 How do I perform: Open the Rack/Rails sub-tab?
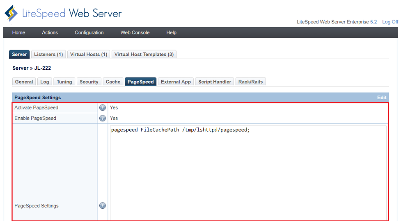pyautogui.click(x=251, y=82)
